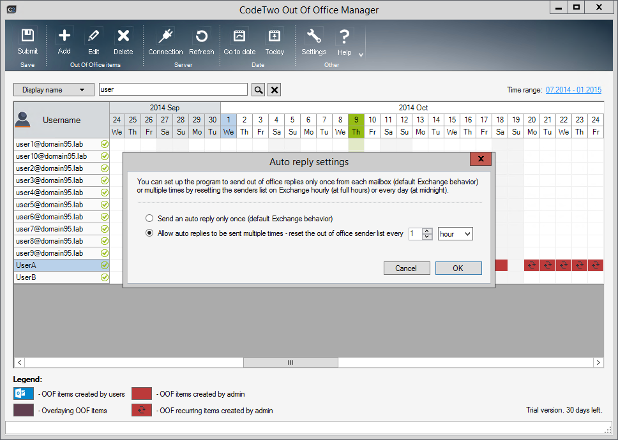Click green status check for UserA
The height and width of the screenshot is (440, 618).
click(x=105, y=265)
